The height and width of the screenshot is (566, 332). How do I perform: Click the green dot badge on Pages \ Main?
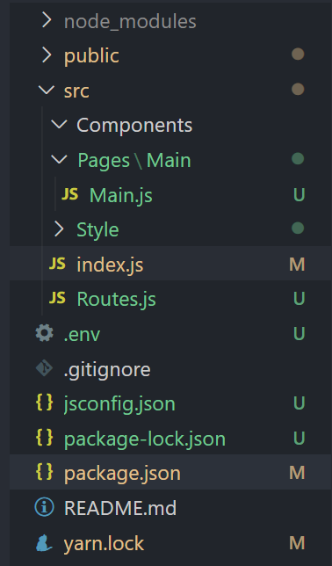(x=298, y=159)
